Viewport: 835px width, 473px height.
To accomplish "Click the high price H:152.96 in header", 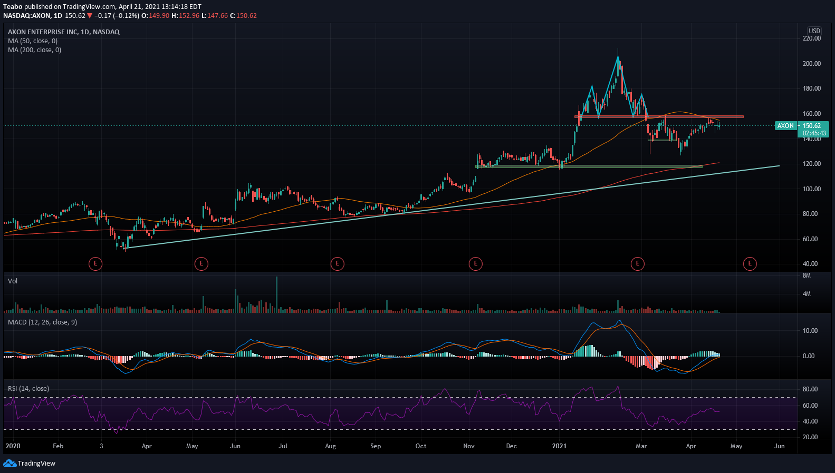I will 186,16.
